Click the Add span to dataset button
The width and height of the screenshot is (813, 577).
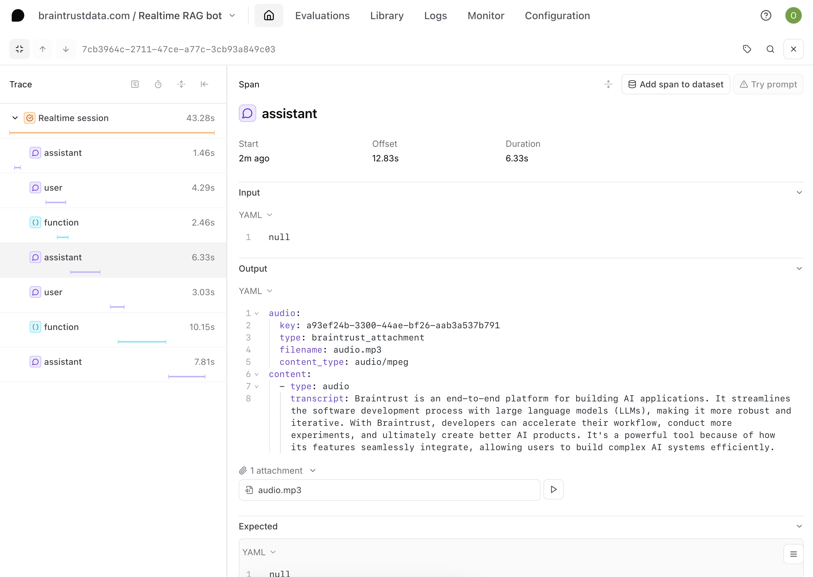675,84
